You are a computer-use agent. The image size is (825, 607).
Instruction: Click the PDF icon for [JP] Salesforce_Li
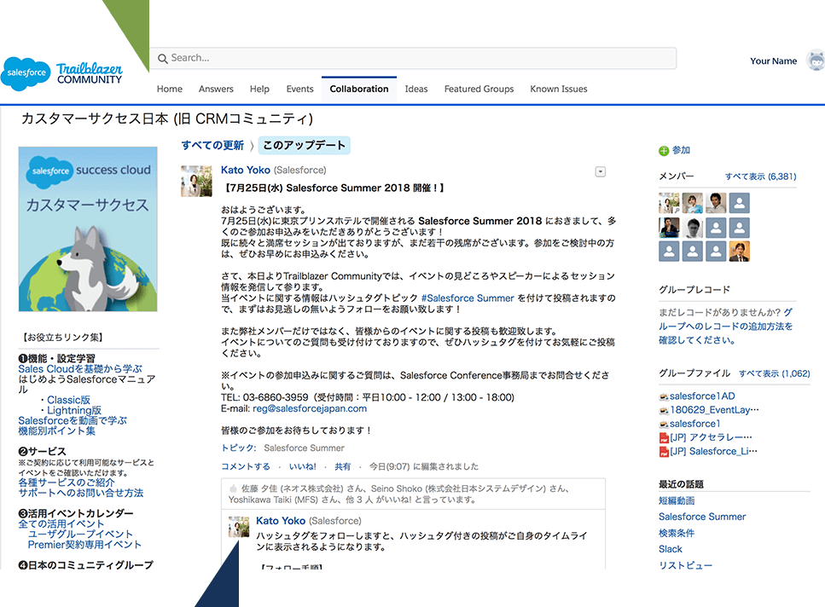pyautogui.click(x=664, y=452)
